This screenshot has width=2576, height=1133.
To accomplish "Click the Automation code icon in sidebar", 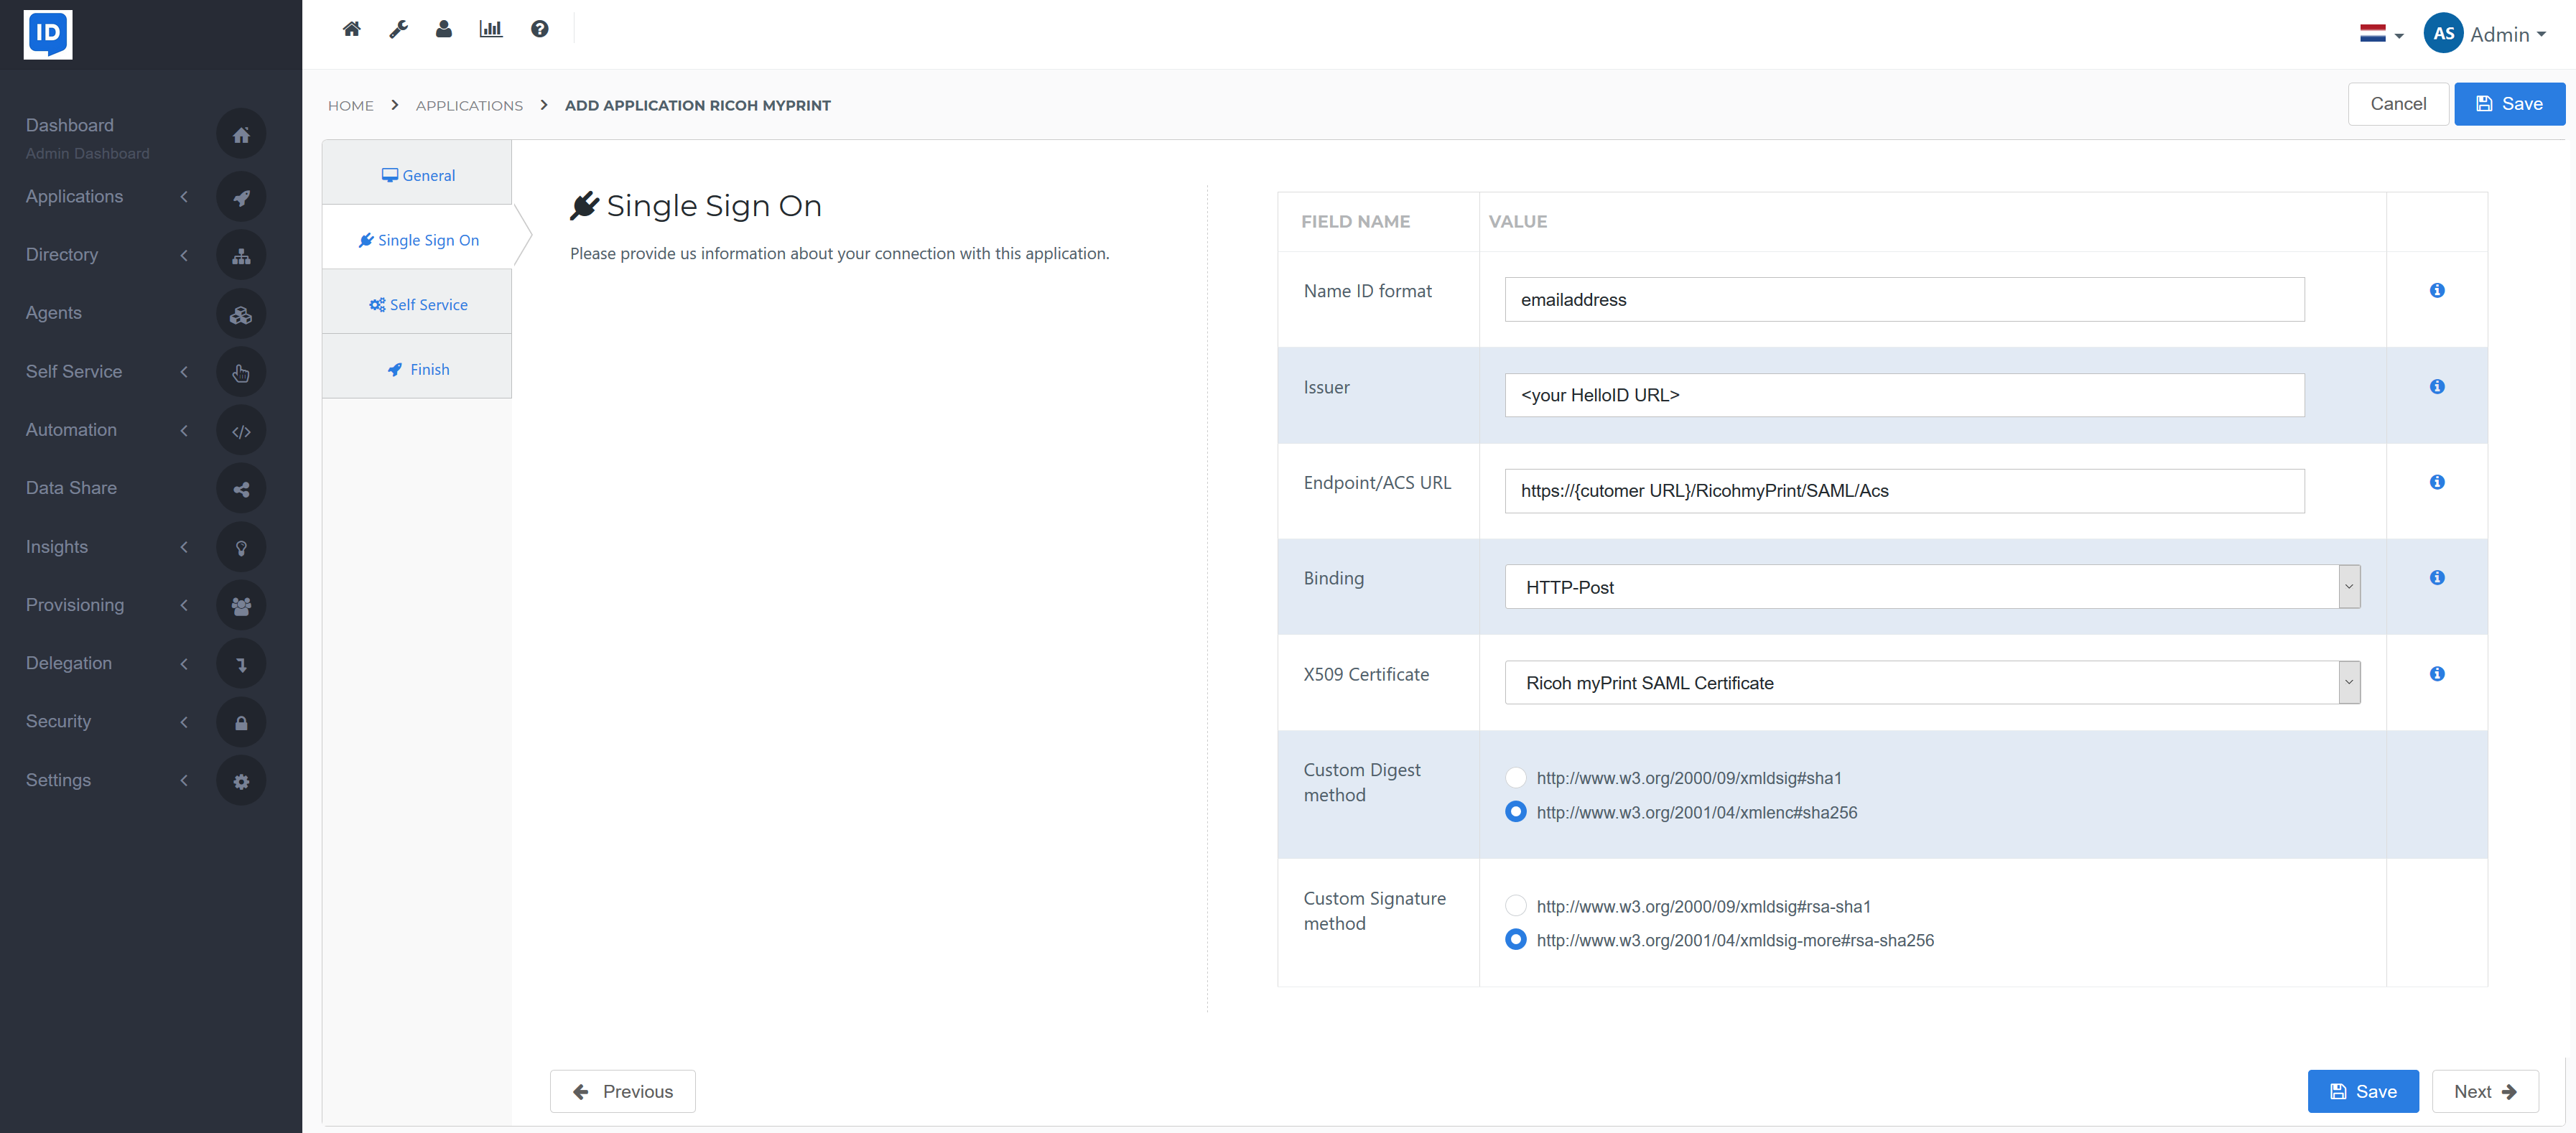I will pyautogui.click(x=241, y=431).
